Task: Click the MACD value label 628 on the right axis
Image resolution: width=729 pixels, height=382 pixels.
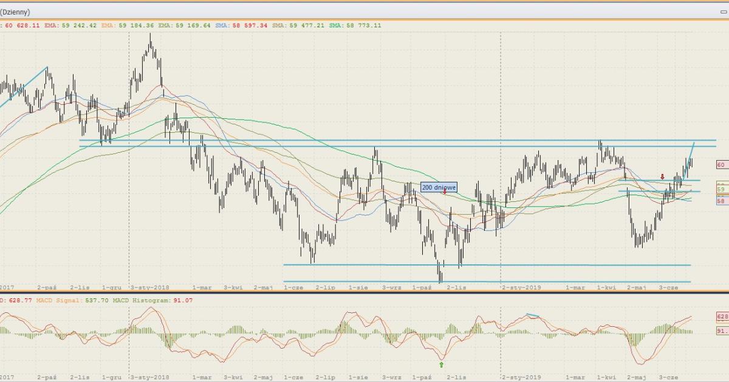Action: click(x=722, y=317)
